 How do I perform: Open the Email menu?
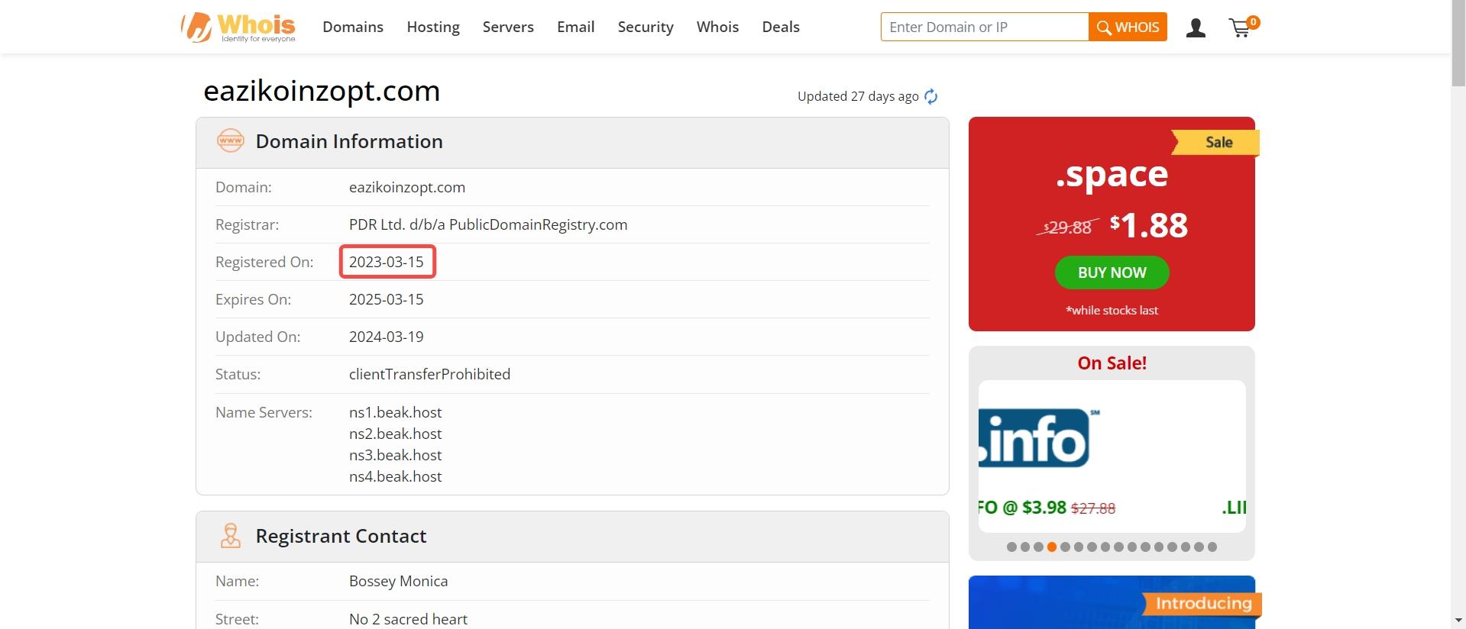pos(576,27)
